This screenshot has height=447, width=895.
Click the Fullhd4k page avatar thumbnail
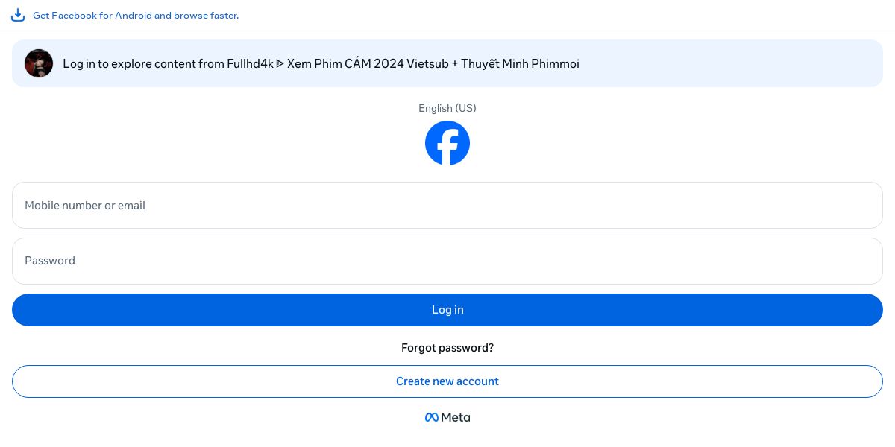39,63
